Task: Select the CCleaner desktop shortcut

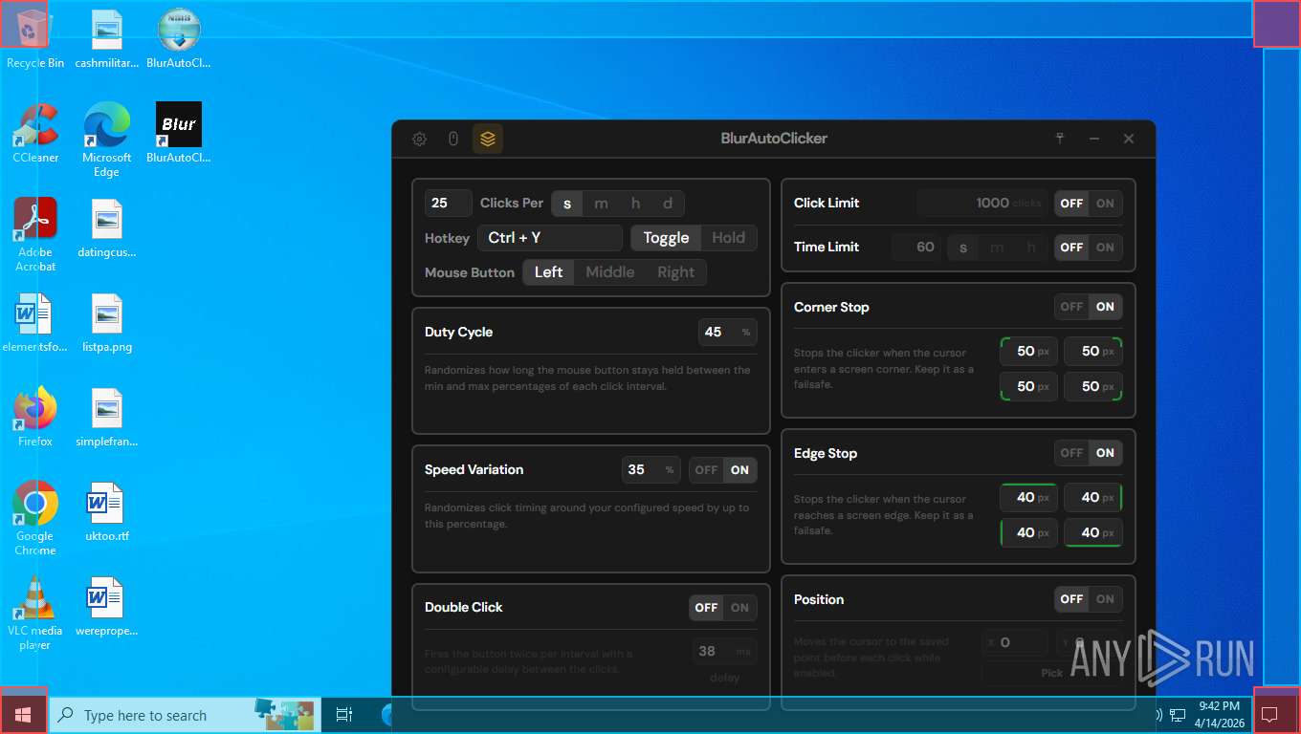Action: click(x=35, y=133)
